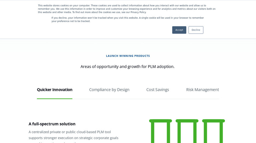Click the 'A centralized private or public' text line
The height and width of the screenshot is (143, 256).
click(x=70, y=132)
